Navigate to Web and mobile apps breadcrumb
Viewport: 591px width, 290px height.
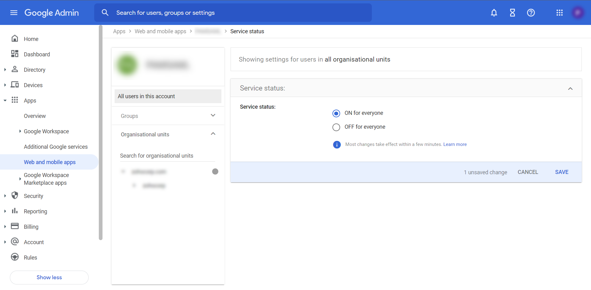(x=160, y=31)
